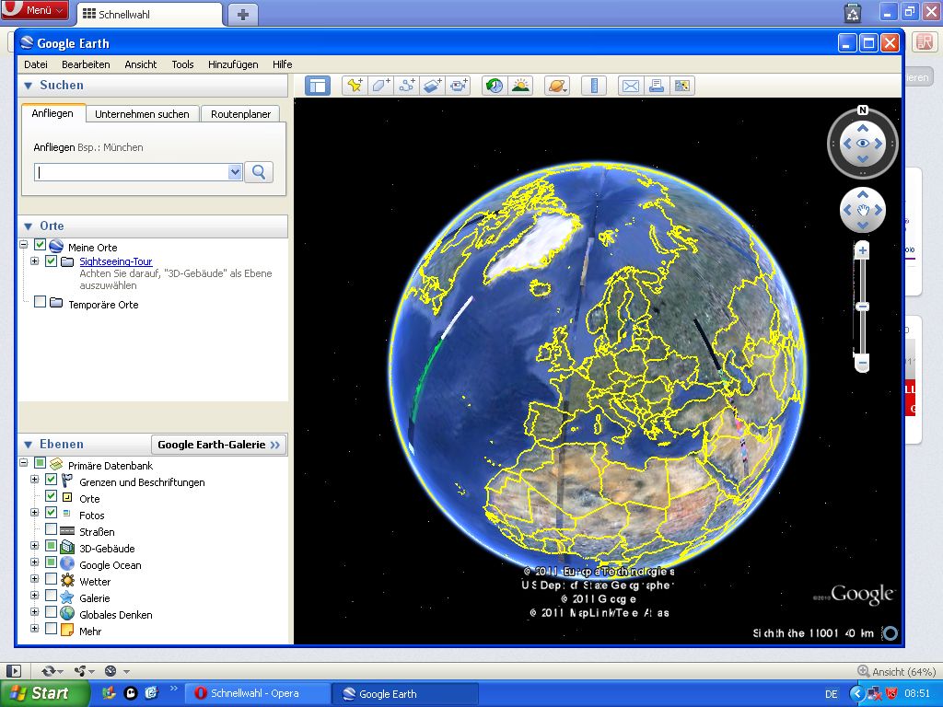Screen dimensions: 943x707
Task: Toggle the 3D-Gebäude layer checkbox
Action: pyautogui.click(x=52, y=546)
